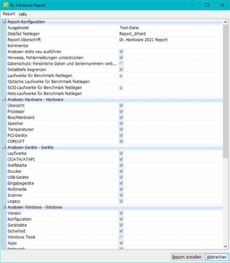The width and height of the screenshot is (230, 263).
Task: Click the empty Kommentar field
Action: (x=170, y=46)
